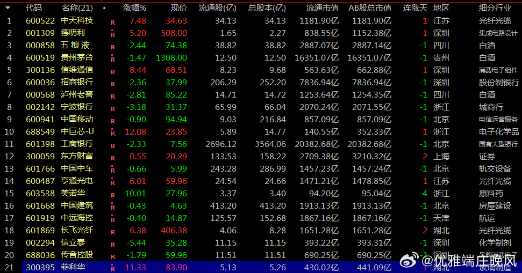Sort by the 细分行业 column header

495,8
